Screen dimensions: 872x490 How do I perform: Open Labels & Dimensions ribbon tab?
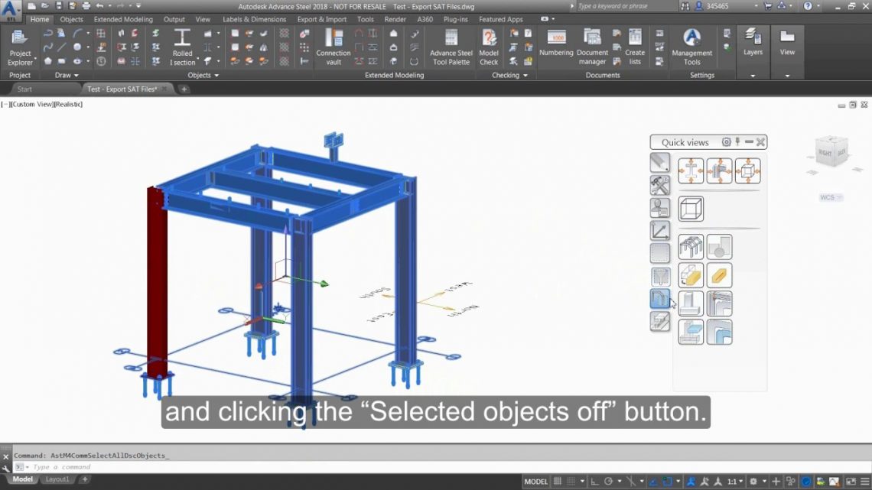coord(254,19)
